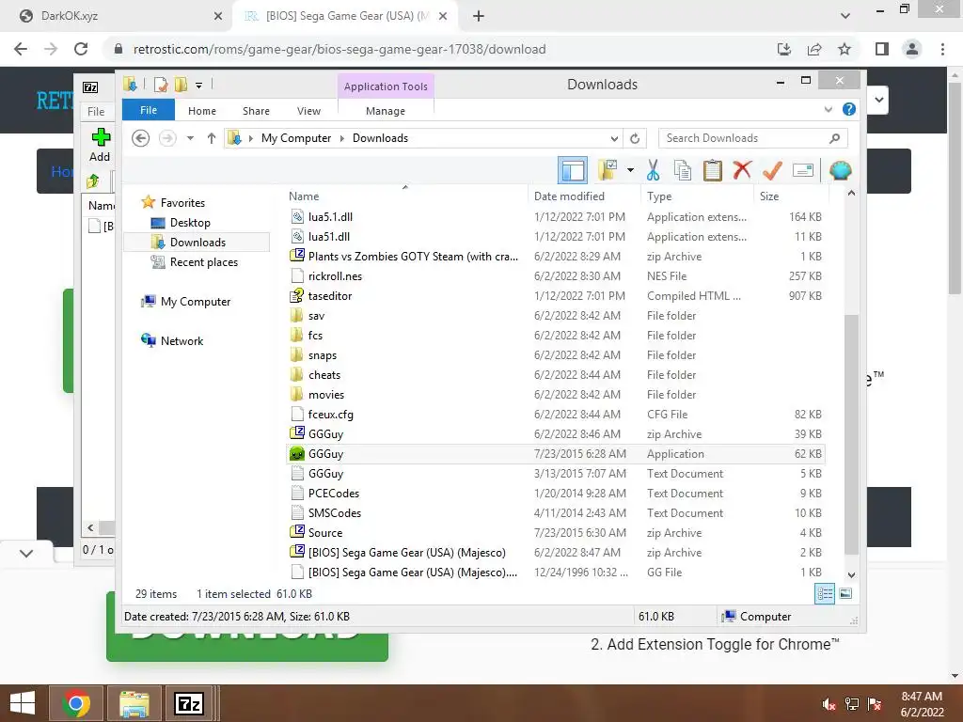Expand the ribbon with the chevron

[x=828, y=109]
